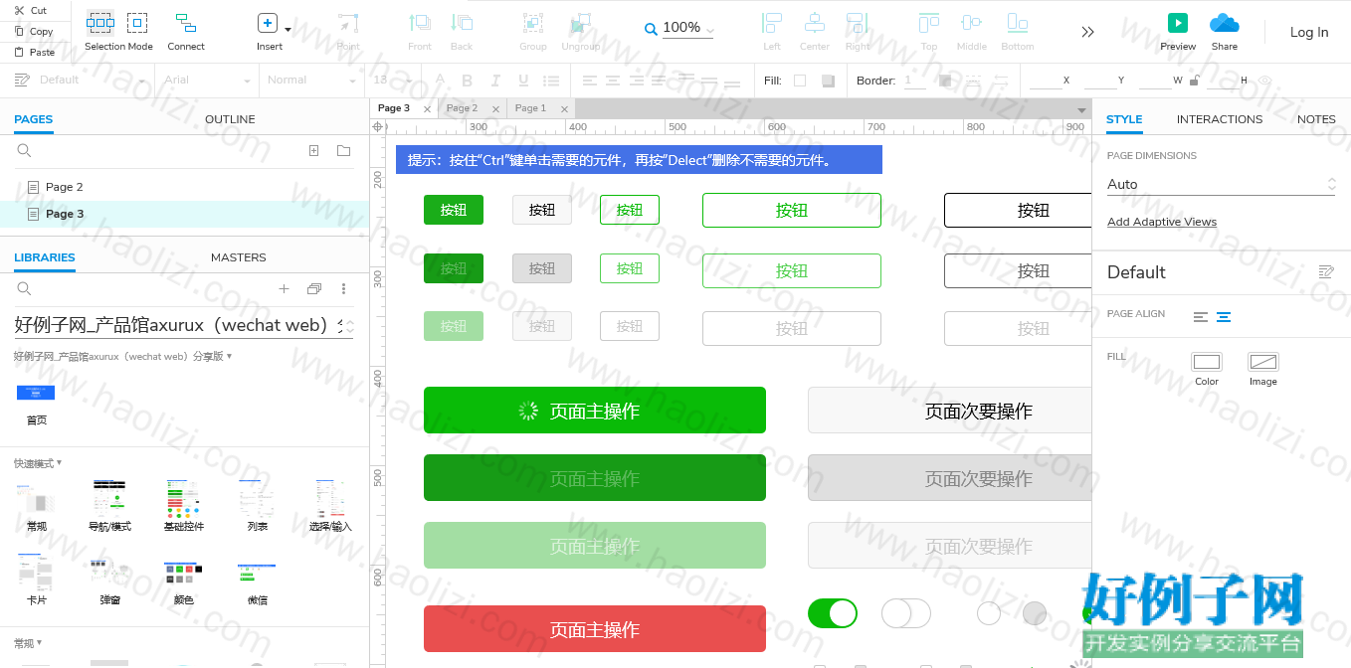
Task: Click the add library plus icon
Action: click(x=284, y=289)
